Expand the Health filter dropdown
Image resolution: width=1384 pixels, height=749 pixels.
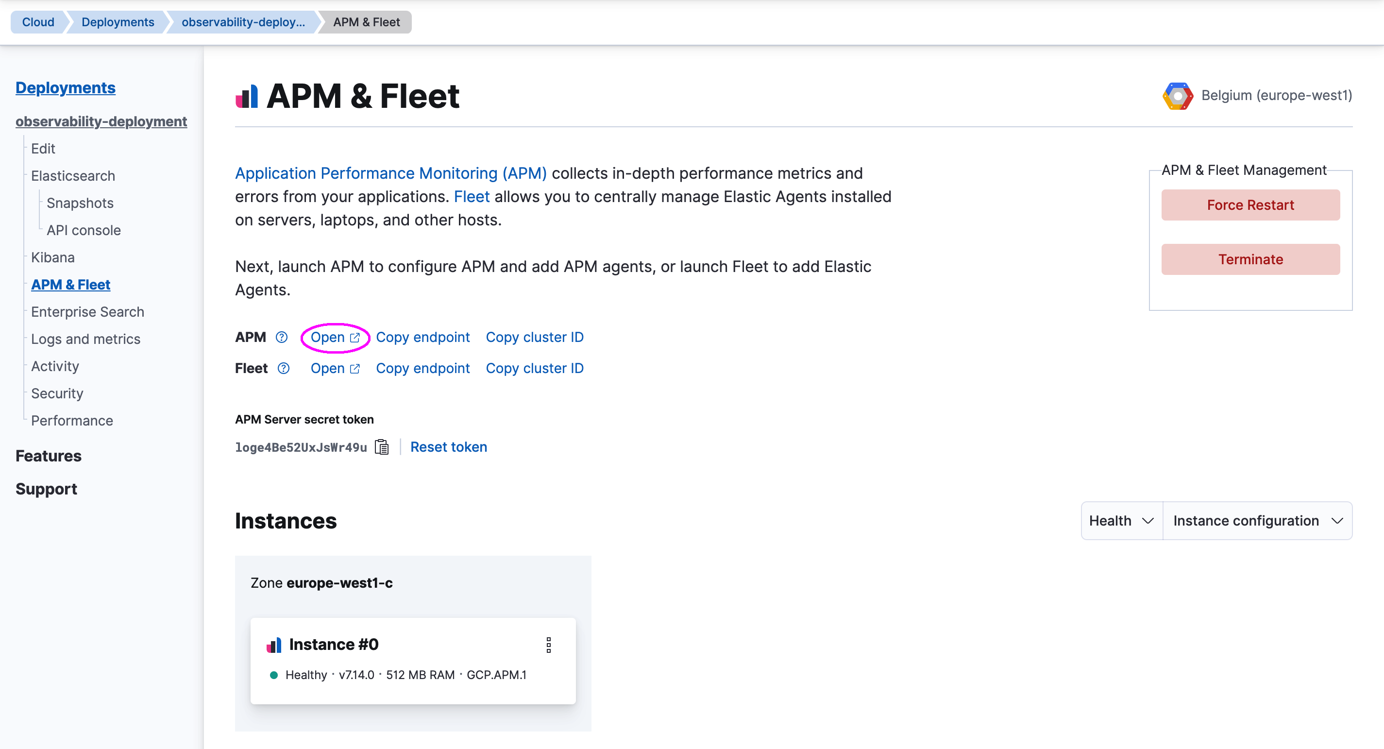1121,521
